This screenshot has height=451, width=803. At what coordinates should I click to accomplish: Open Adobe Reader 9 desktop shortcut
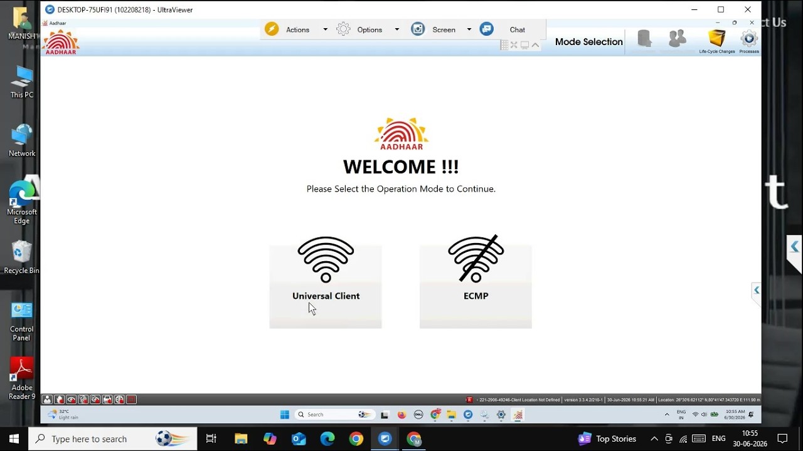[x=22, y=379]
